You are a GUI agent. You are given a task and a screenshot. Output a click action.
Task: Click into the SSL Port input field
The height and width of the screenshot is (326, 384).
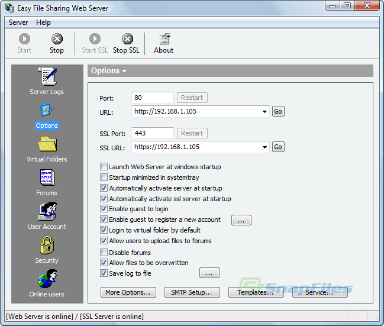(x=153, y=133)
